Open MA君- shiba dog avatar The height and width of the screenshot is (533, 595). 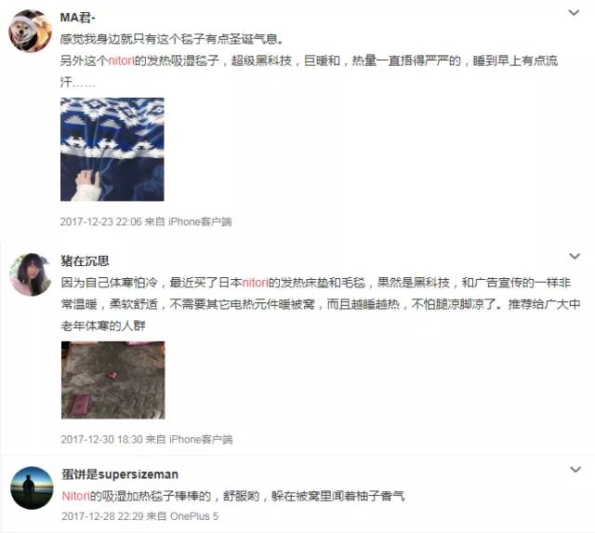(x=31, y=31)
